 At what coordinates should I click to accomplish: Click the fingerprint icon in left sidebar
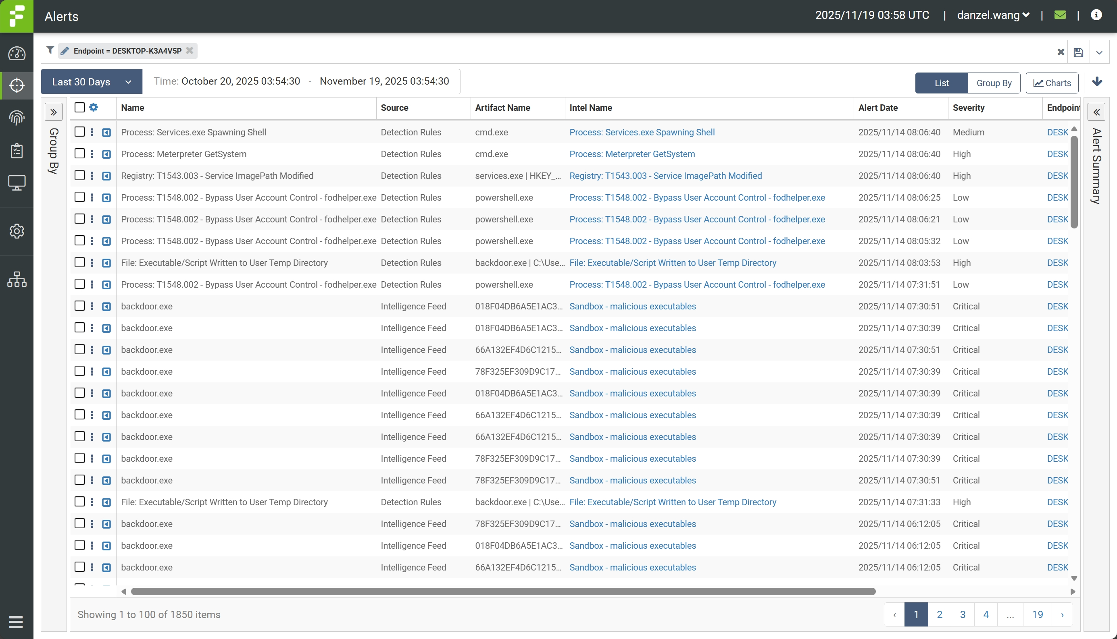point(17,118)
